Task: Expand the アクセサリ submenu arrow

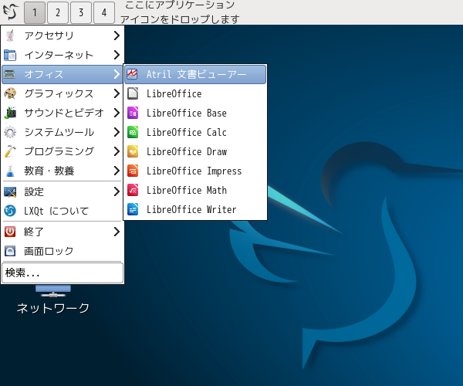Action: [117, 36]
